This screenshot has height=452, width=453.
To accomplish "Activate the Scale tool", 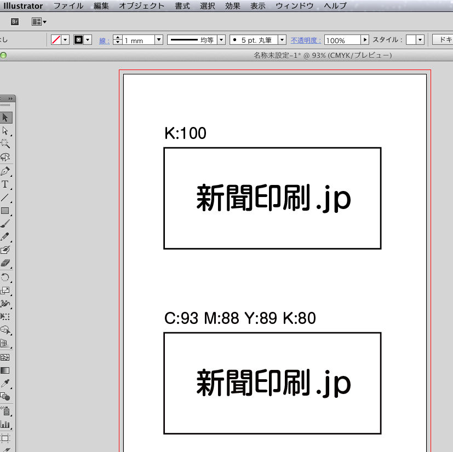I will click(5, 291).
